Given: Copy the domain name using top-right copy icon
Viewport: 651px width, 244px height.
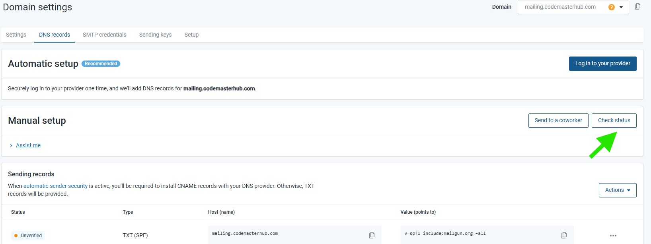Looking at the screenshot, I should click(x=637, y=7).
